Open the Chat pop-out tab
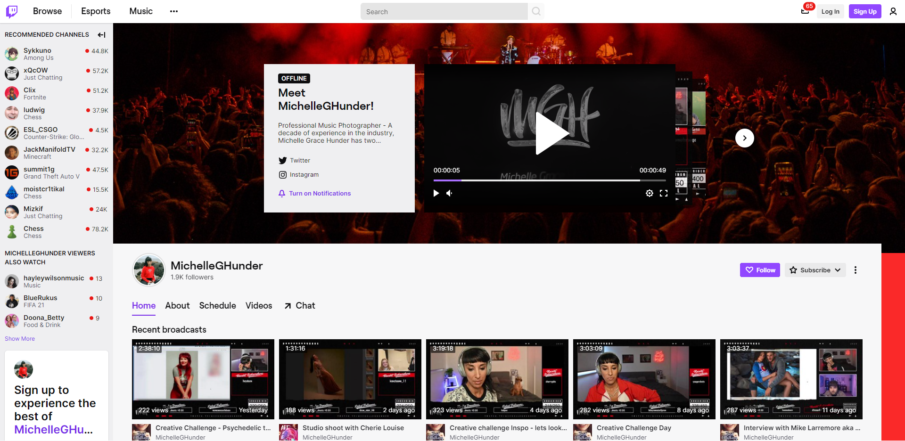The width and height of the screenshot is (905, 441). [300, 305]
